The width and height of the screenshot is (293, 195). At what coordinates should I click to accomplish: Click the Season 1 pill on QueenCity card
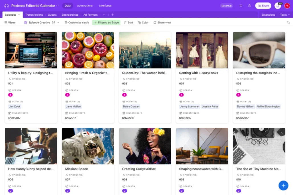coord(125,95)
